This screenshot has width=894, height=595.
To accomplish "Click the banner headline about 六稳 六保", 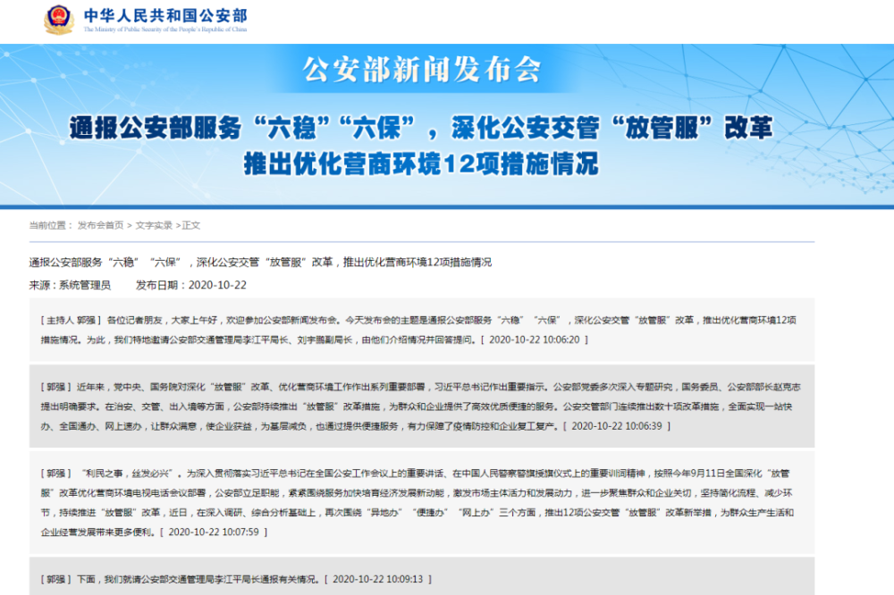I will [421, 128].
